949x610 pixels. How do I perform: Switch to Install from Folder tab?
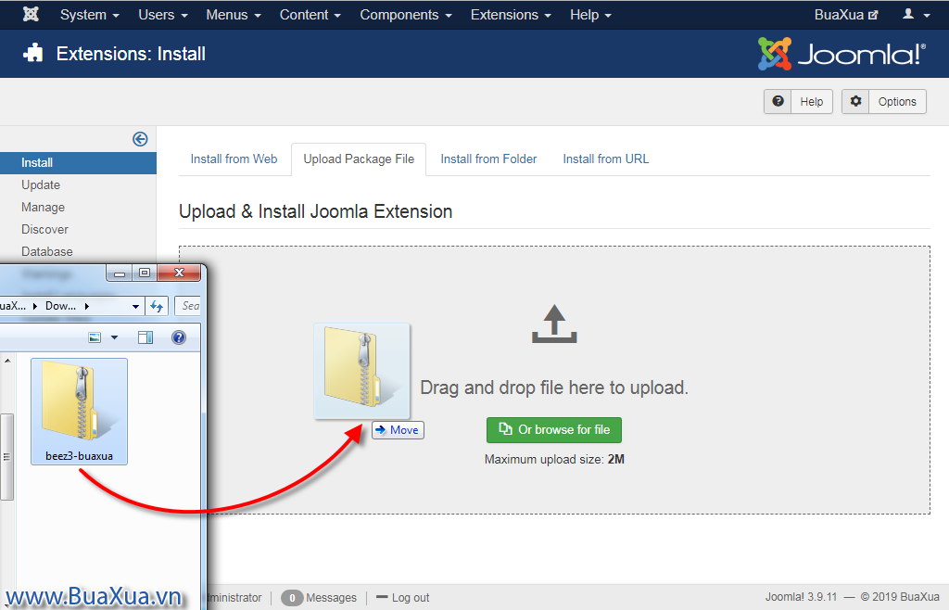[488, 159]
